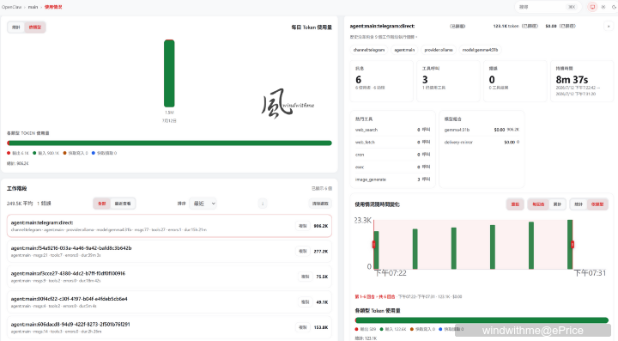The height and width of the screenshot is (341, 618).
Task: Copy the session with 277.2K tokens
Action: (x=302, y=251)
